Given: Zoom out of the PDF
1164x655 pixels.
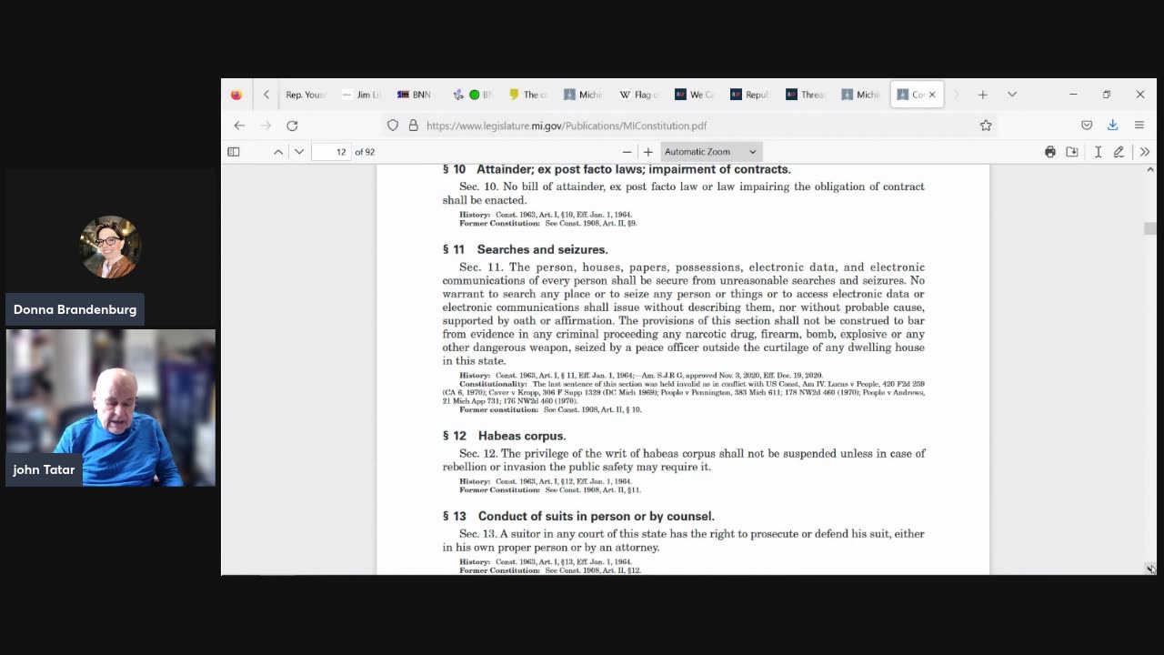Looking at the screenshot, I should tap(627, 152).
